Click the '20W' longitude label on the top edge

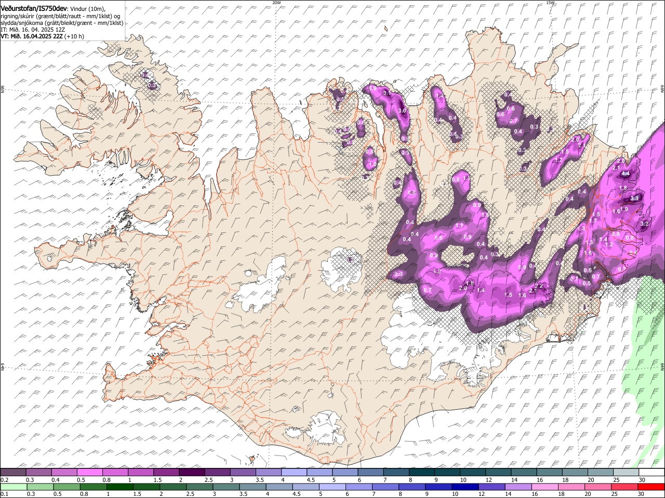[276, 3]
